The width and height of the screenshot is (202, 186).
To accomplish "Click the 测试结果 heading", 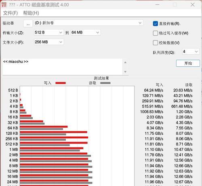I will [101, 78].
